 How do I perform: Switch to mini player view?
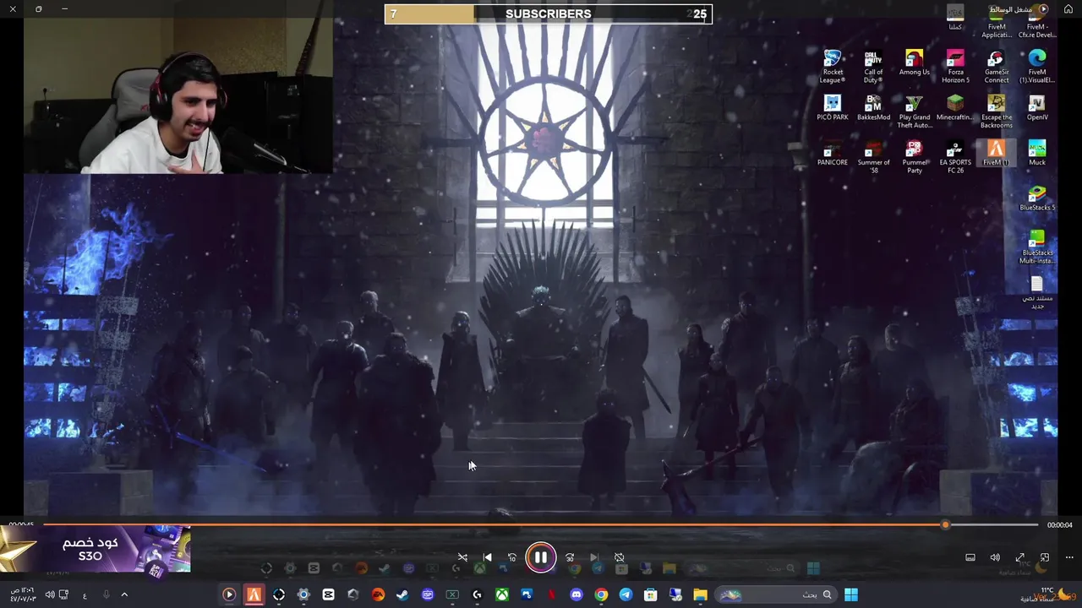pos(1045,557)
